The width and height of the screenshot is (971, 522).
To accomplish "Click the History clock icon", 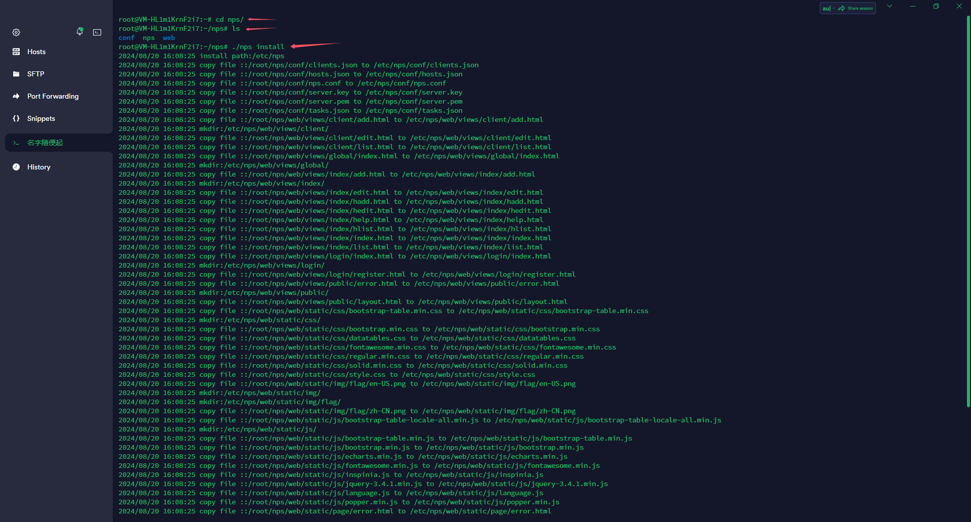I will [x=16, y=167].
